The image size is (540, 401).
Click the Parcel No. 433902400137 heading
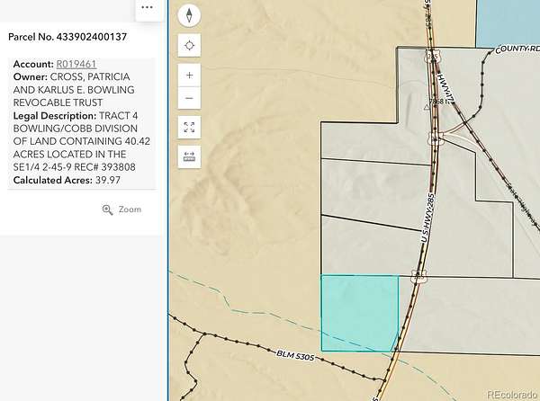click(x=67, y=37)
